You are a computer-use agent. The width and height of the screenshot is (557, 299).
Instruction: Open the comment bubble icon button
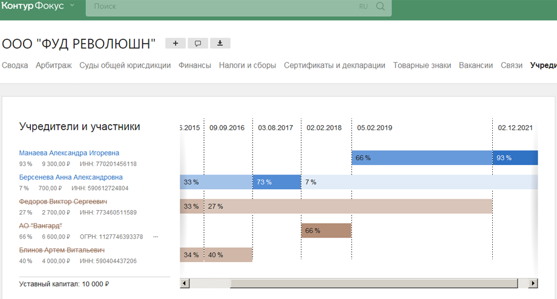[x=198, y=43]
